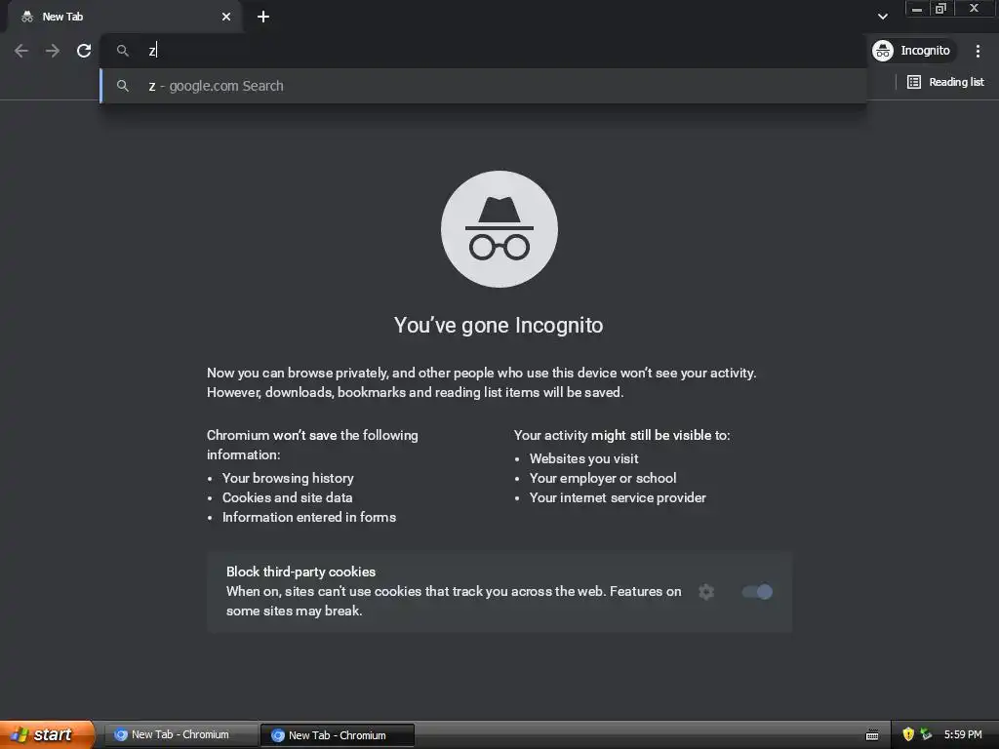This screenshot has height=749, width=999.
Task: Select the New Tab incognito tab
Action: click(x=124, y=17)
